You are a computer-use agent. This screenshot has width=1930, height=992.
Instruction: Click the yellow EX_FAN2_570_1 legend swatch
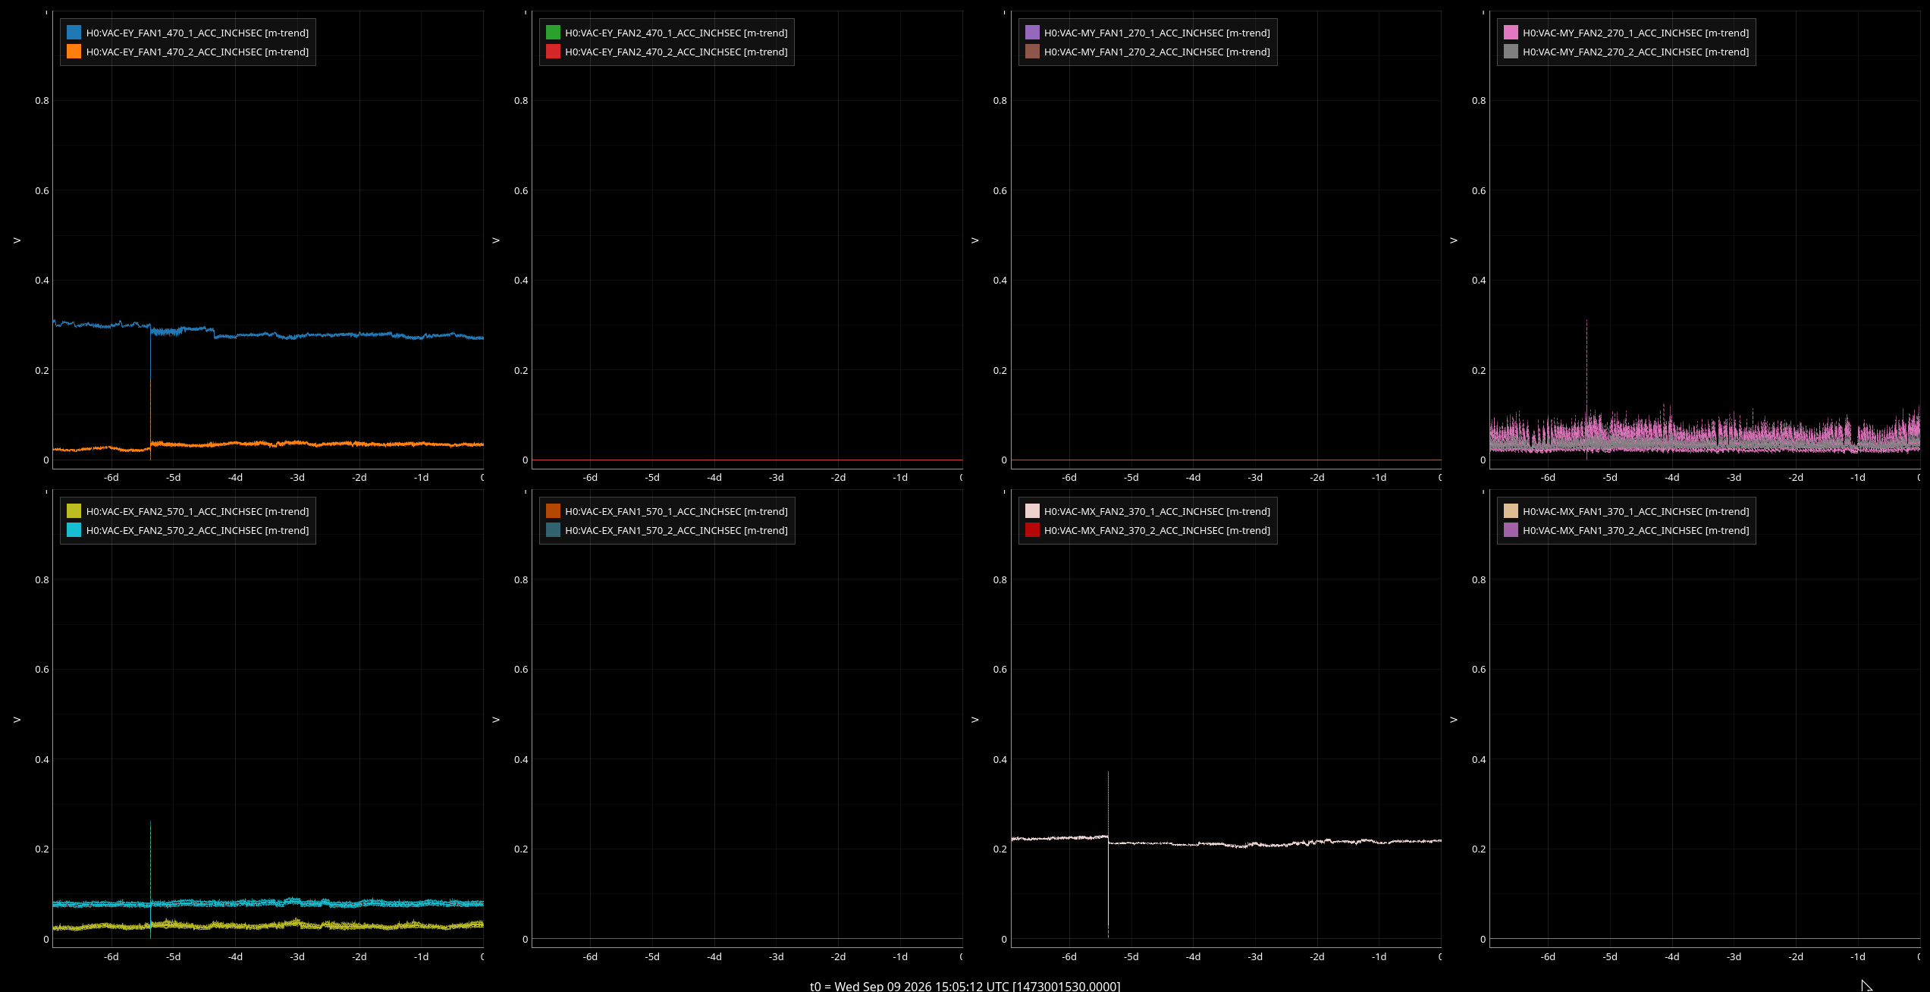pyautogui.click(x=74, y=511)
